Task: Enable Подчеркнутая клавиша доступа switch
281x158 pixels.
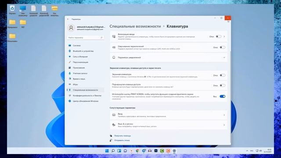Action: coord(223,86)
